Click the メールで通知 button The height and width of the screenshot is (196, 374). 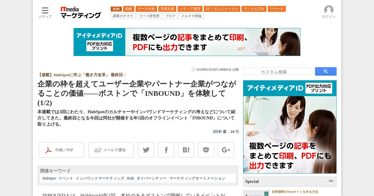111,150
